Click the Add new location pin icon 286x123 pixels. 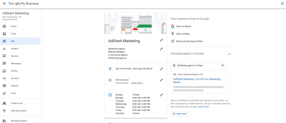pyautogui.click(x=4, y=111)
